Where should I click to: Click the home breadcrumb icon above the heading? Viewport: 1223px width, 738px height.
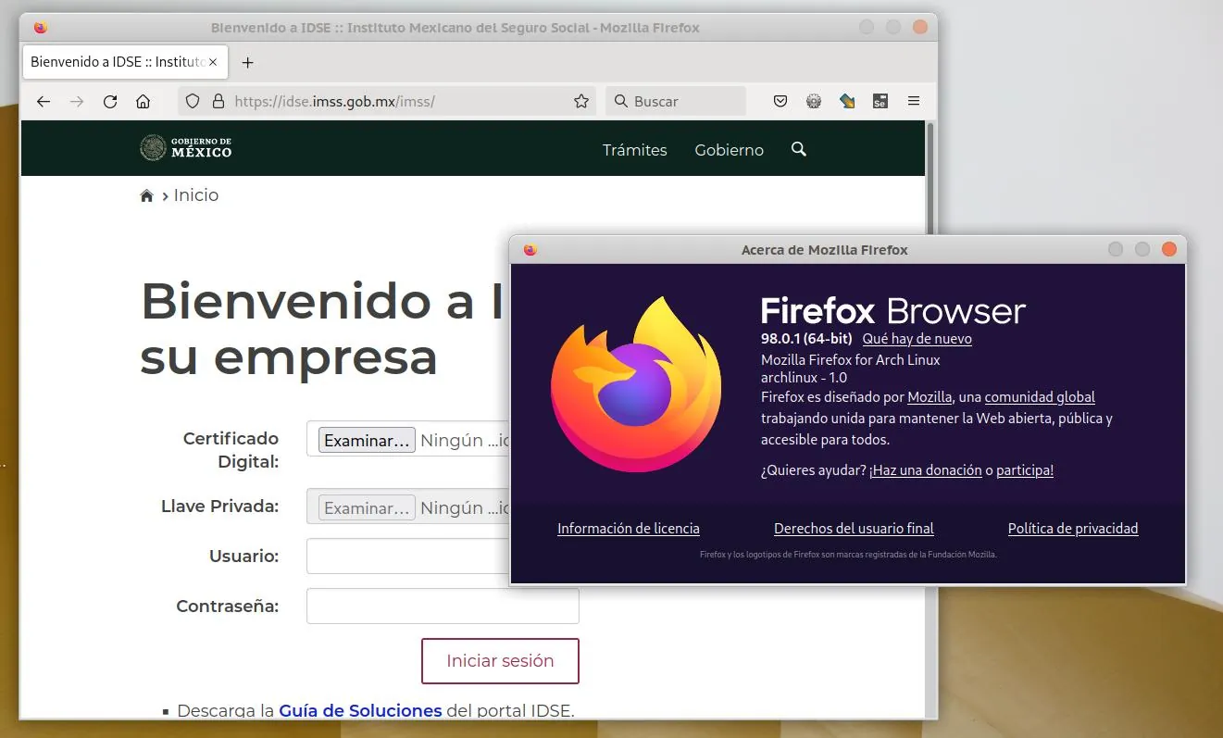146,194
